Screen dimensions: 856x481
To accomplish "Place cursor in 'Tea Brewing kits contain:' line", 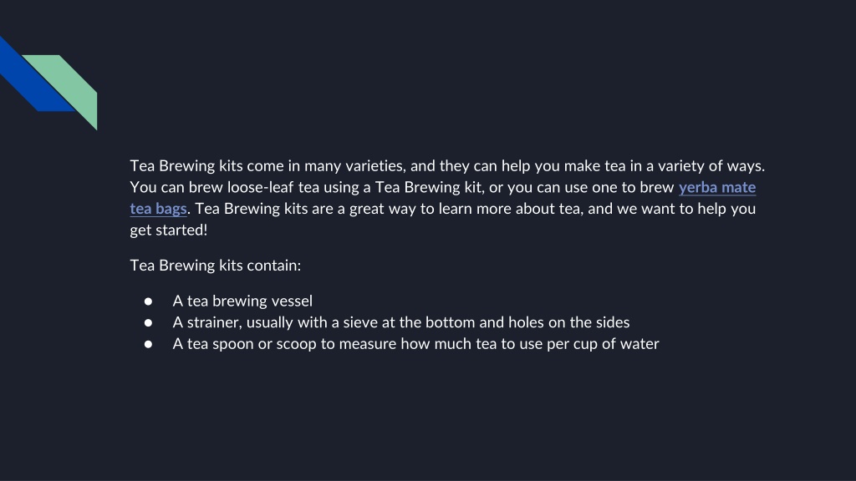I will (x=215, y=266).
